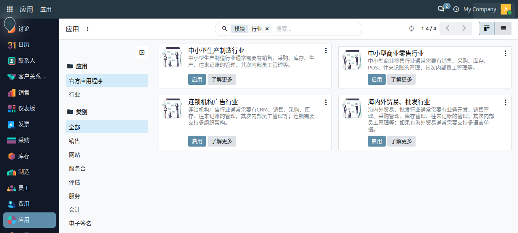Select the 行业 filter in sidebar
Viewport: 518px width, 233px height.
[107, 94]
